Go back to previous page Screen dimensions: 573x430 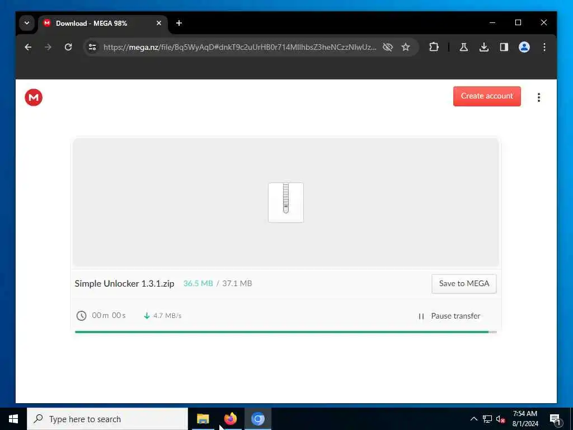coord(28,47)
